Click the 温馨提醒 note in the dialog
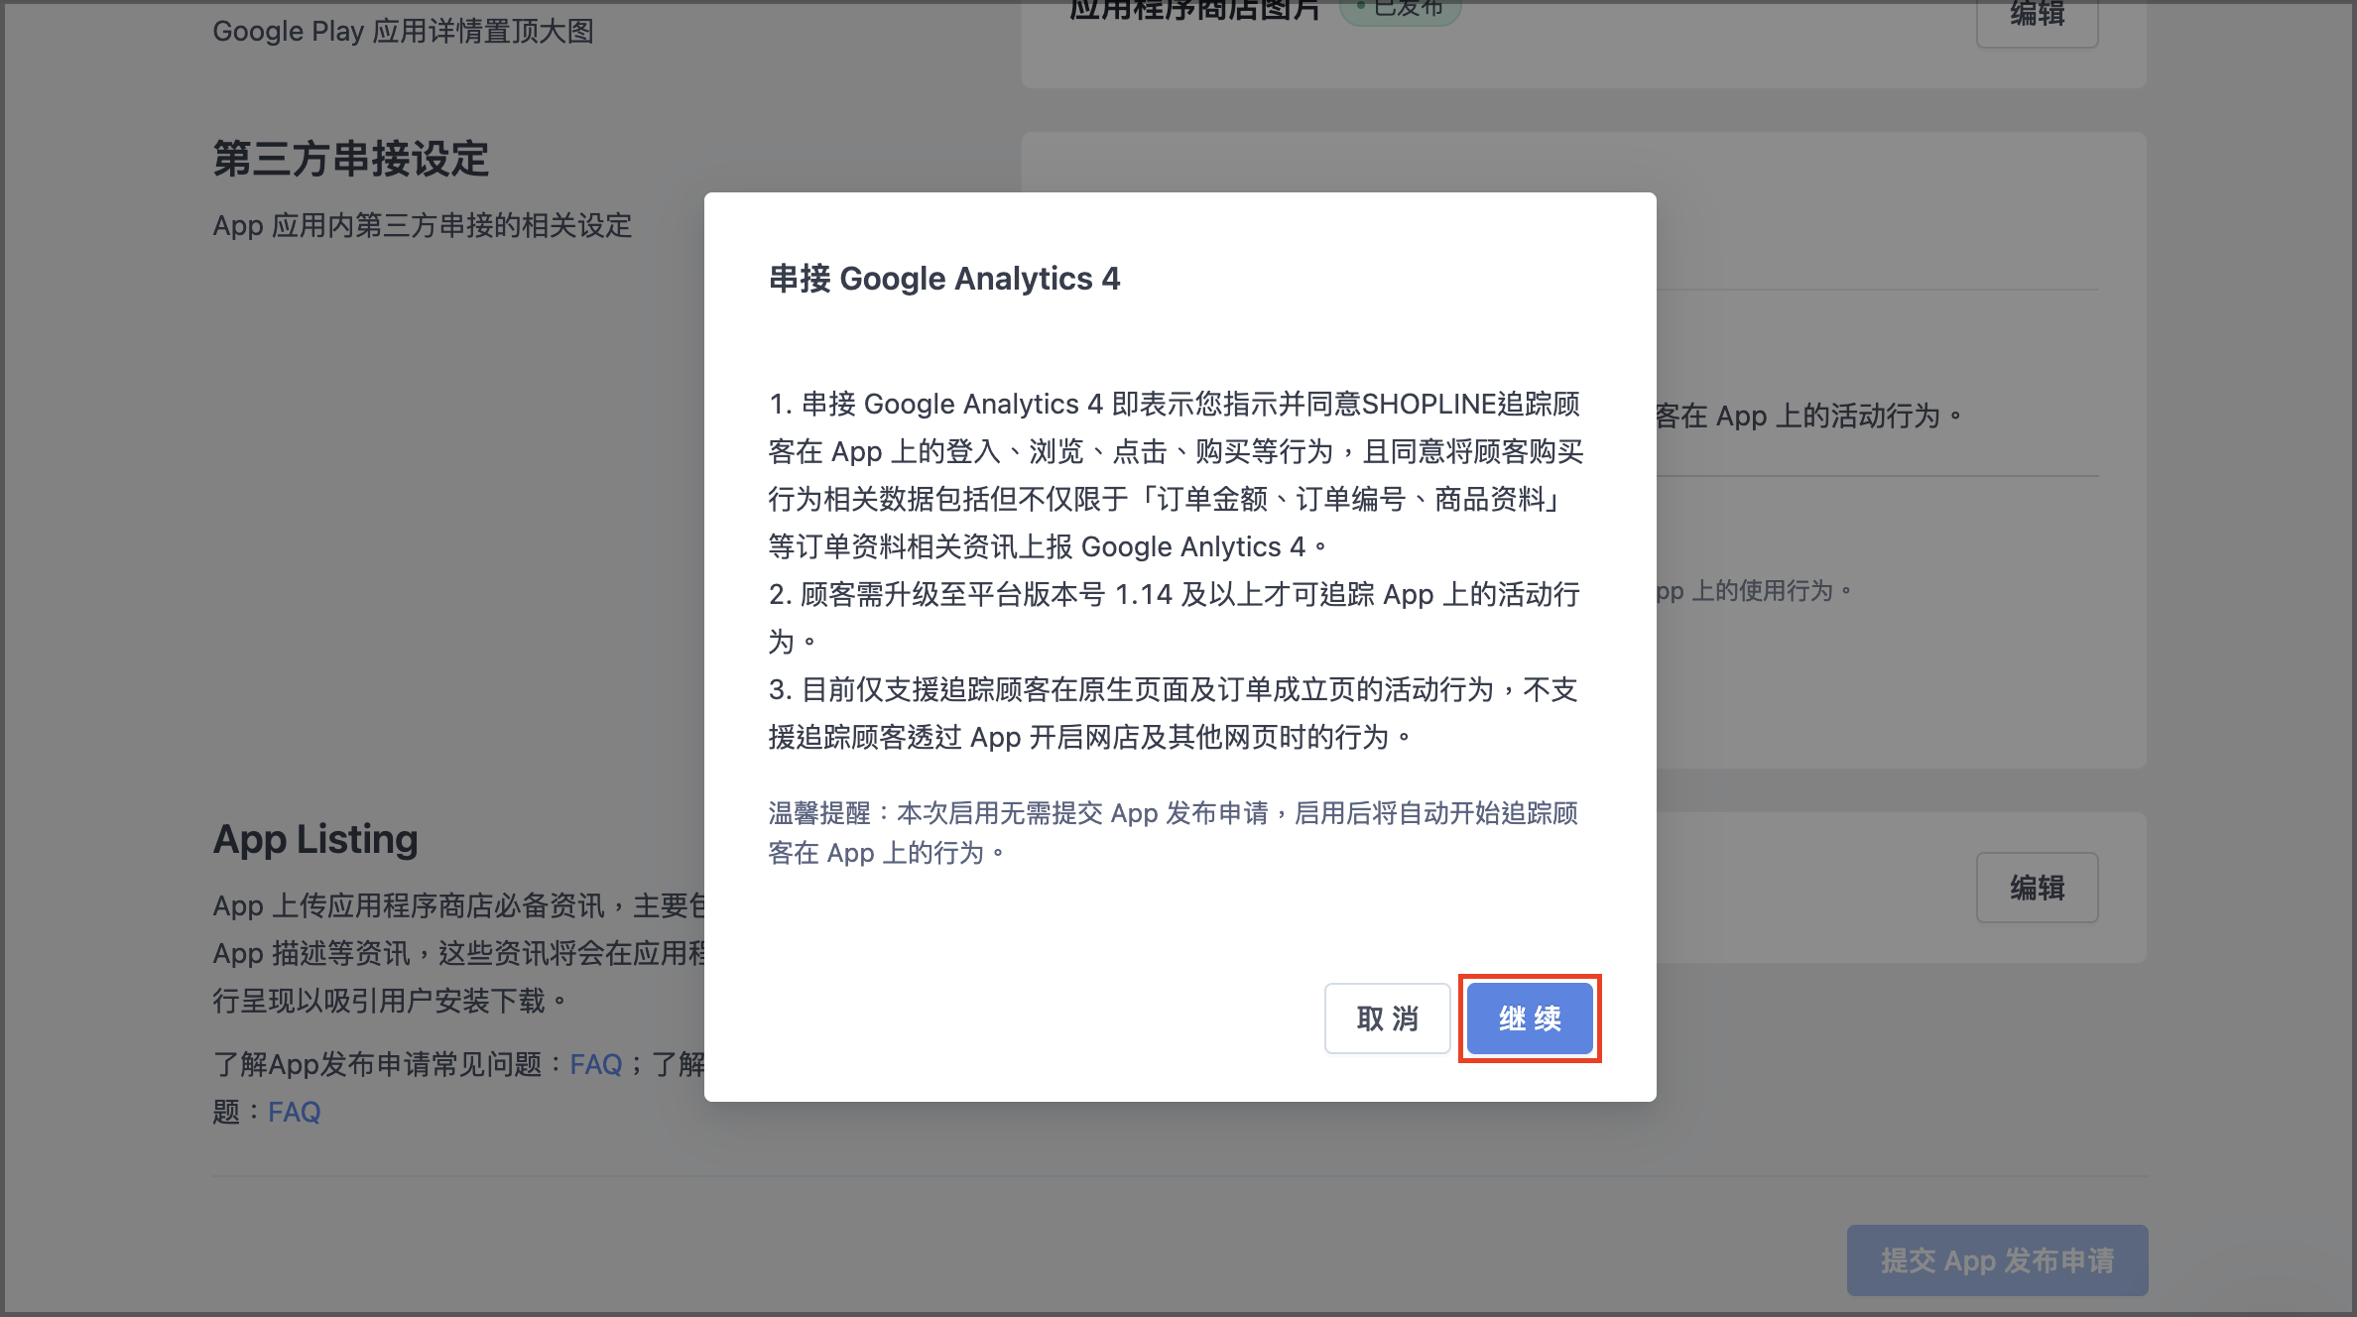The width and height of the screenshot is (2357, 1317). pyautogui.click(x=1174, y=833)
